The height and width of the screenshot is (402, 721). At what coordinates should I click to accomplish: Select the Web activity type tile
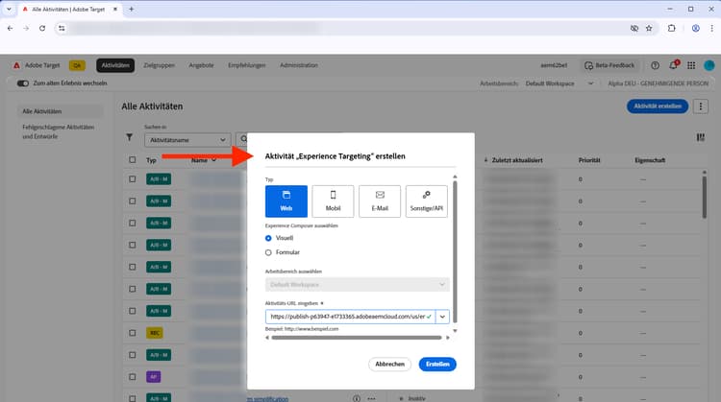[x=286, y=201]
